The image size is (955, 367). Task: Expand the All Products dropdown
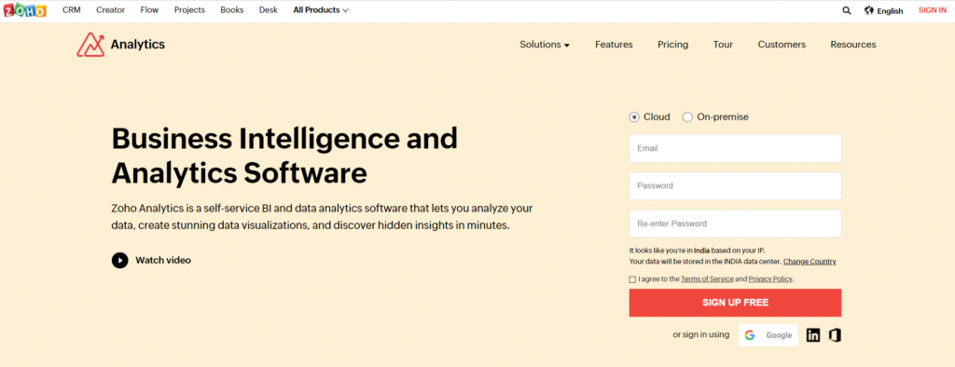click(x=321, y=10)
